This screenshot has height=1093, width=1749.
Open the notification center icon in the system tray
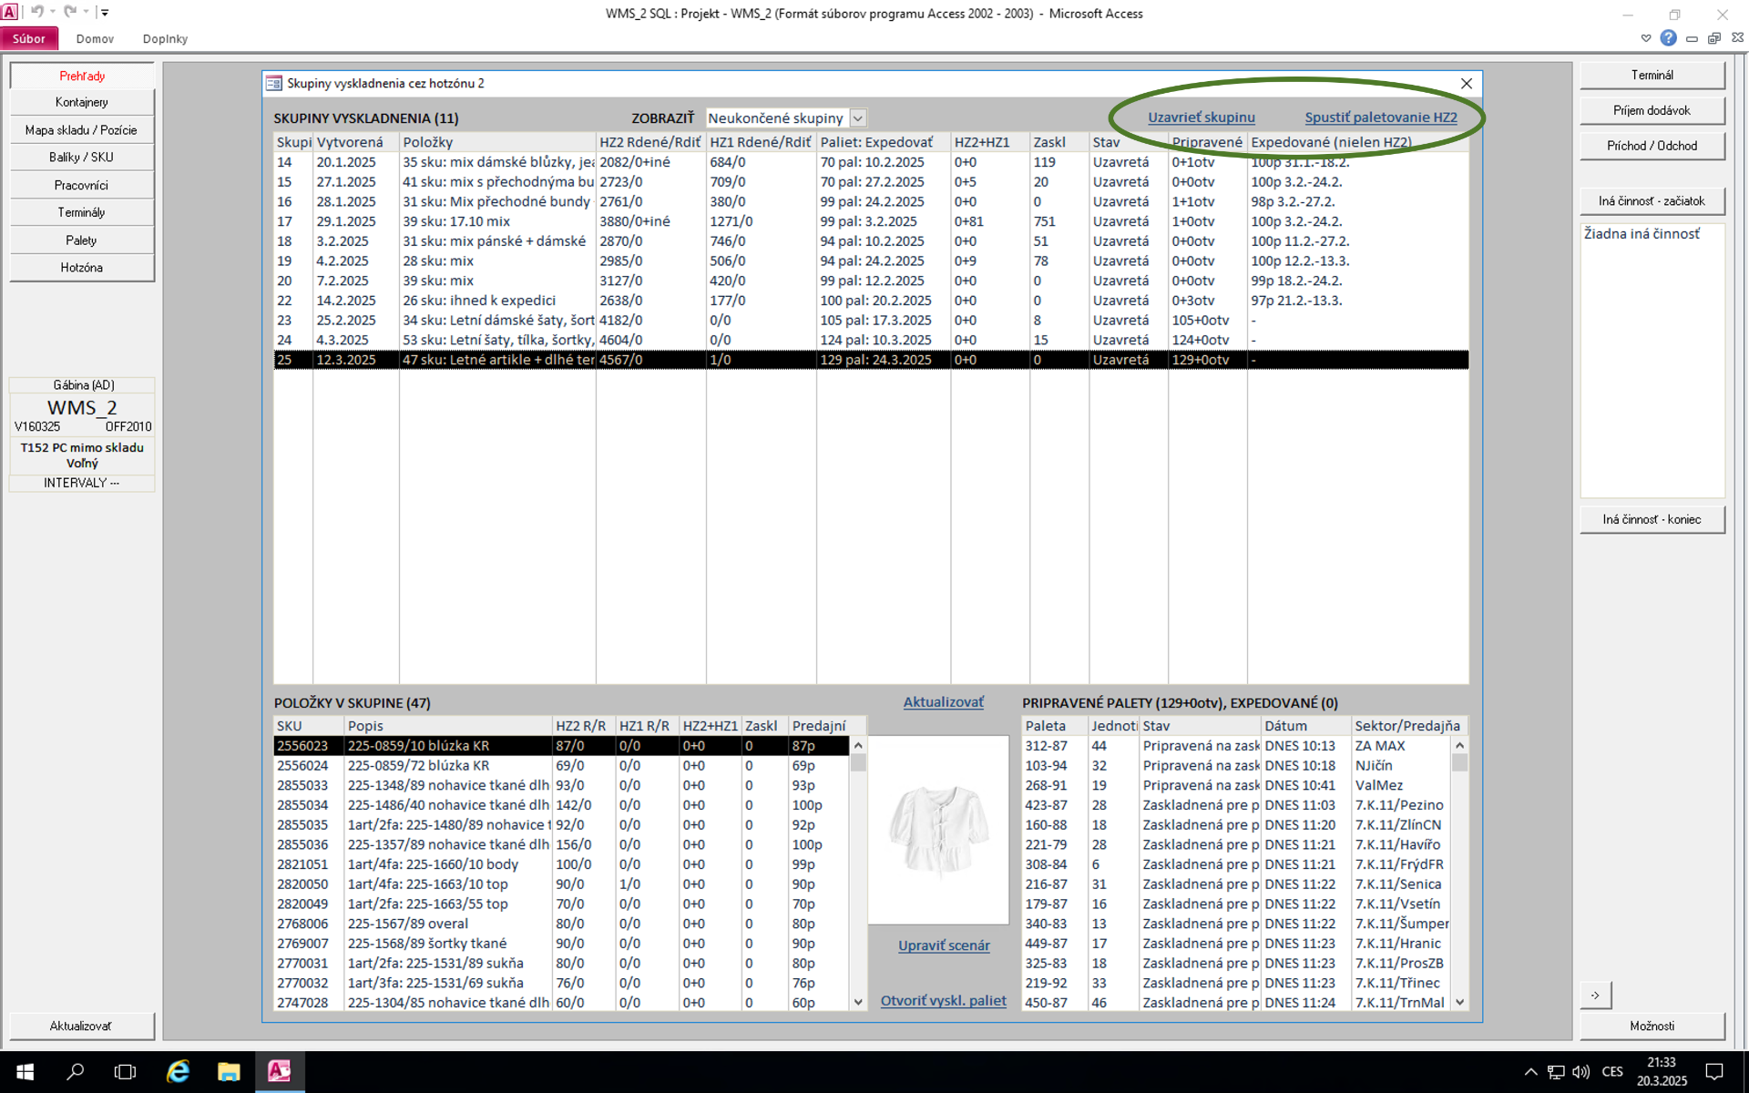(1713, 1071)
